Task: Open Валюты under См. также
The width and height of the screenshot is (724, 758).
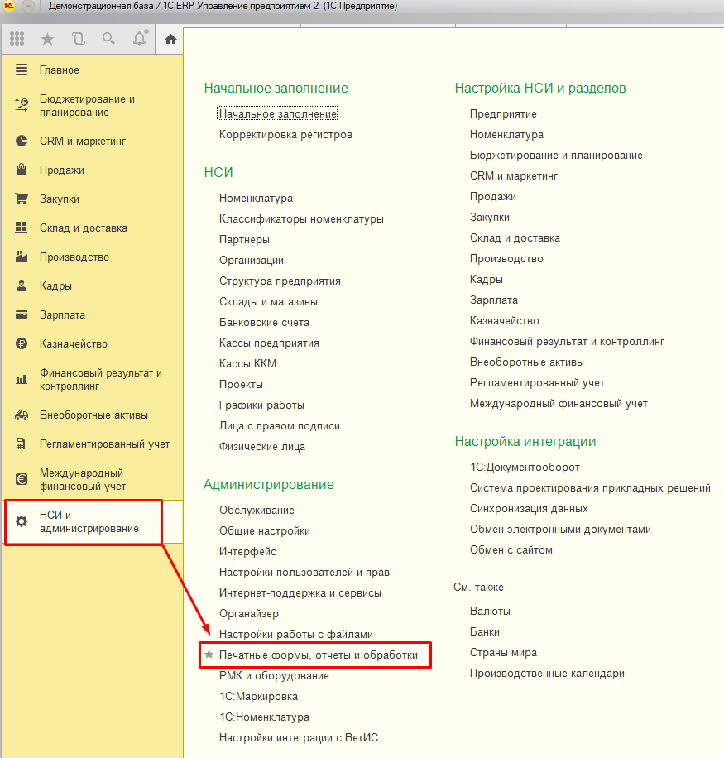Action: 490,611
